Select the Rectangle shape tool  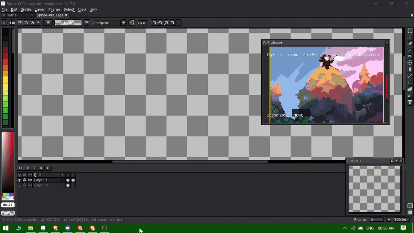[x=410, y=82]
